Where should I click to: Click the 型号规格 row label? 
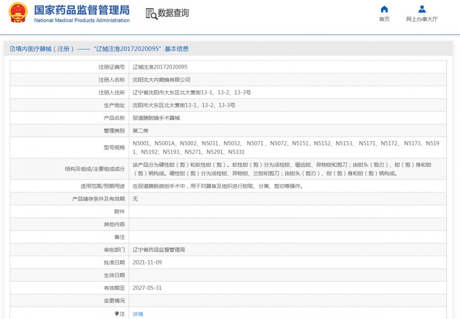[x=114, y=148]
